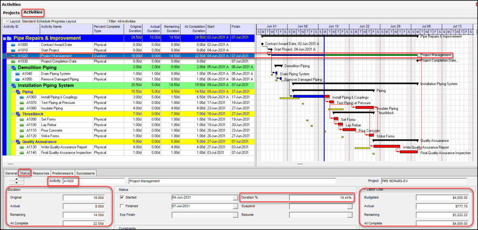The width and height of the screenshot is (478, 230).
Task: Click the Thrustblock WBS icon
Action: click(18, 114)
